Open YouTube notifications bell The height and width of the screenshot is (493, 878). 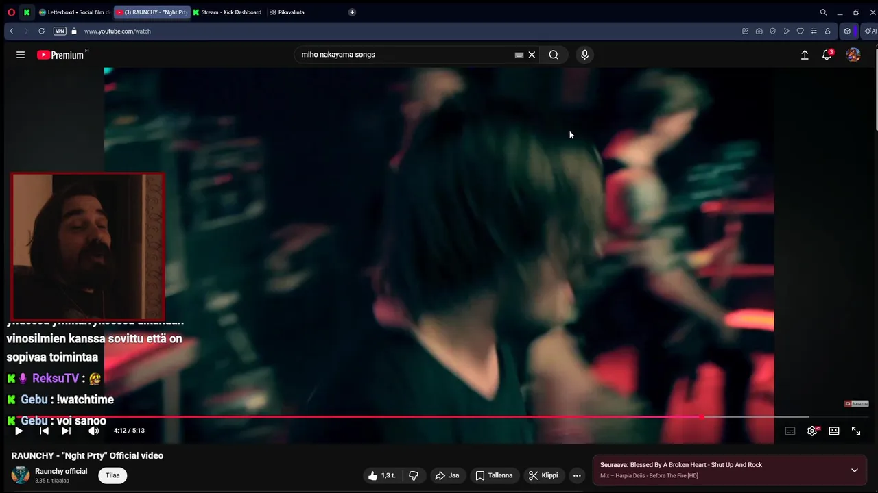point(827,55)
